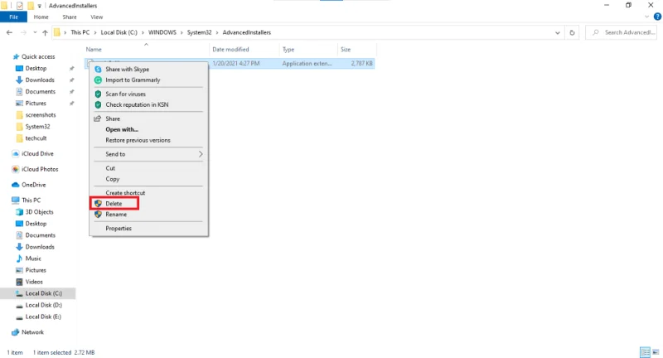The width and height of the screenshot is (663, 358).
Task: Open System32 folder in Quick access
Action: (x=37, y=127)
